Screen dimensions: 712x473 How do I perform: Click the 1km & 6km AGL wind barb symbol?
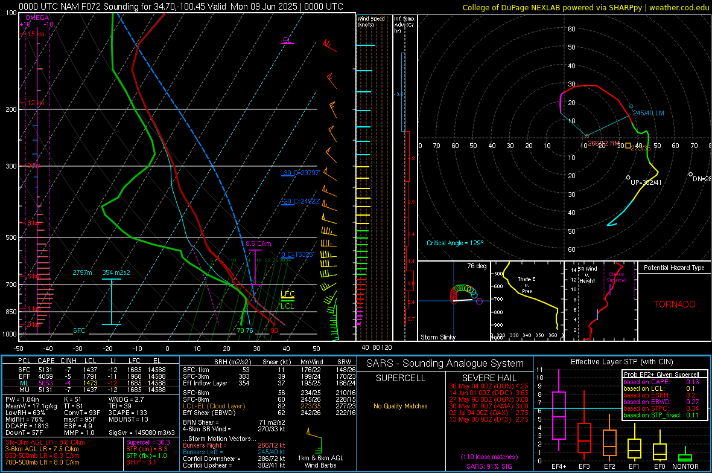pos(315,440)
